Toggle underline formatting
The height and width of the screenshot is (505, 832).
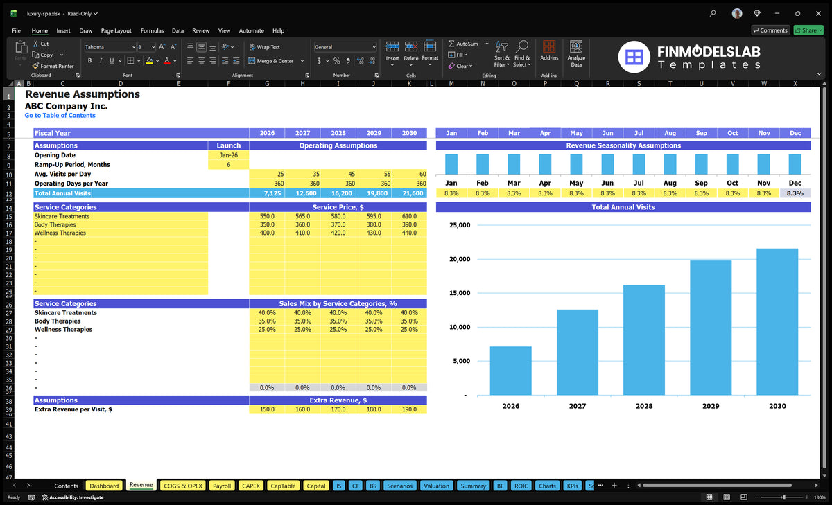(111, 61)
